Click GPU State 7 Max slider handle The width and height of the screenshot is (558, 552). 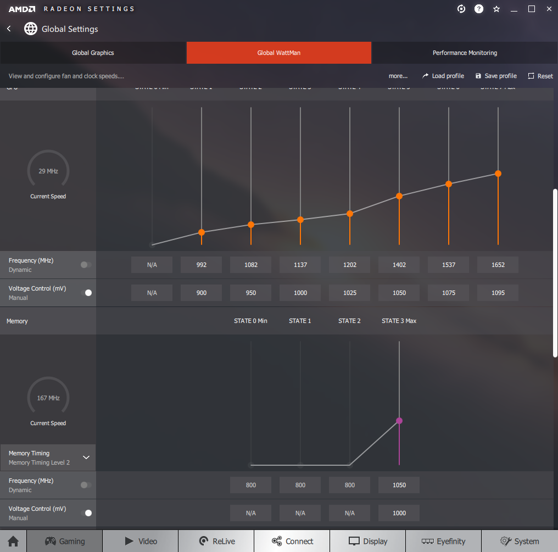498,174
